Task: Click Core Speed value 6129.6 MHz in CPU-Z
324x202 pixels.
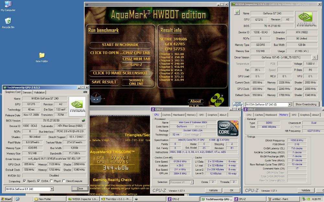Action: 180,161
